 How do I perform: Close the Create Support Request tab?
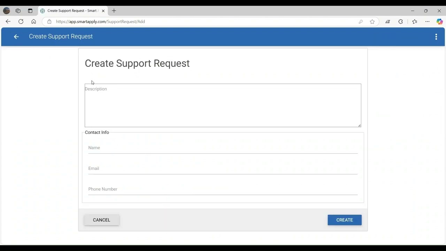tap(103, 11)
